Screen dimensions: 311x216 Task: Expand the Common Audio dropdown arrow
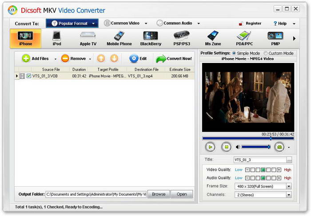point(199,24)
